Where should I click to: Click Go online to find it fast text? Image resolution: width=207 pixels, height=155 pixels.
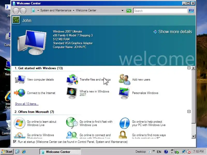click(x=96, y=123)
